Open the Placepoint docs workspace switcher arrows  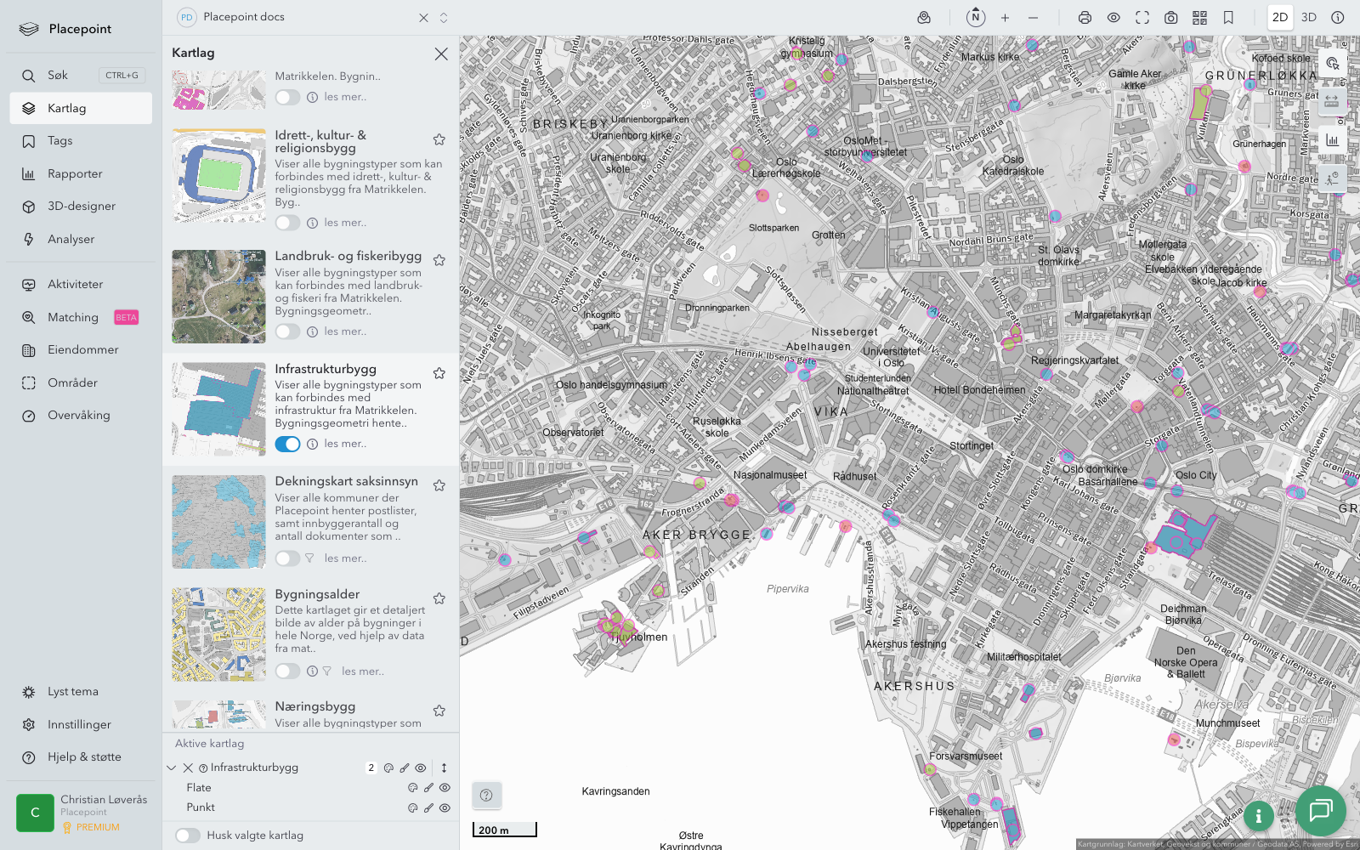444,18
